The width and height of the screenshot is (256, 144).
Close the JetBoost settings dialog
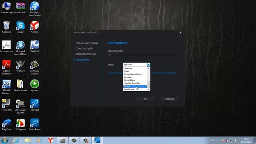tap(180, 32)
